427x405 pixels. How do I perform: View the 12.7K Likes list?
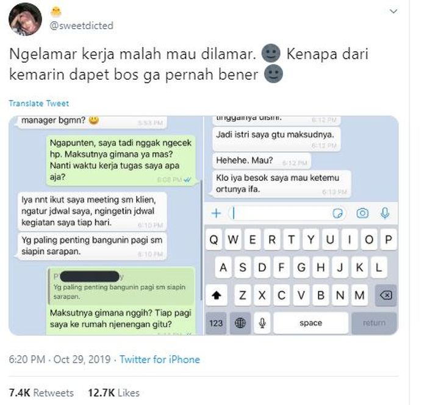click(114, 393)
